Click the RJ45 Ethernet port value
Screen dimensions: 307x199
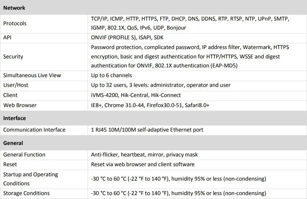[x=147, y=130]
